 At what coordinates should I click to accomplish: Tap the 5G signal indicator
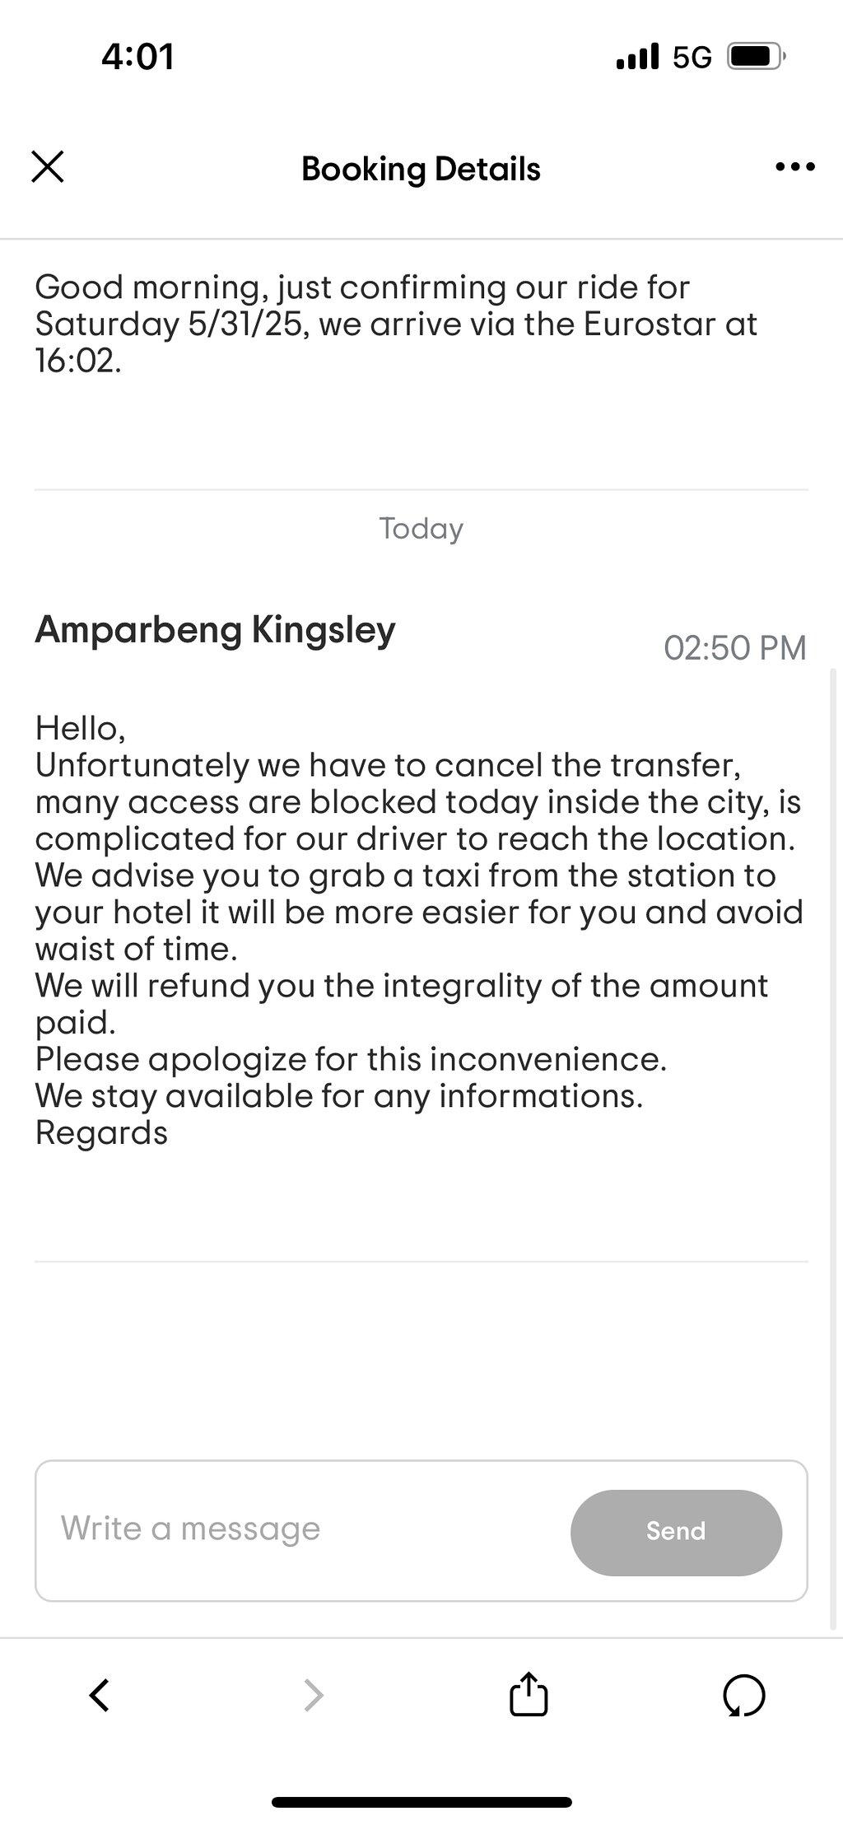coord(692,57)
